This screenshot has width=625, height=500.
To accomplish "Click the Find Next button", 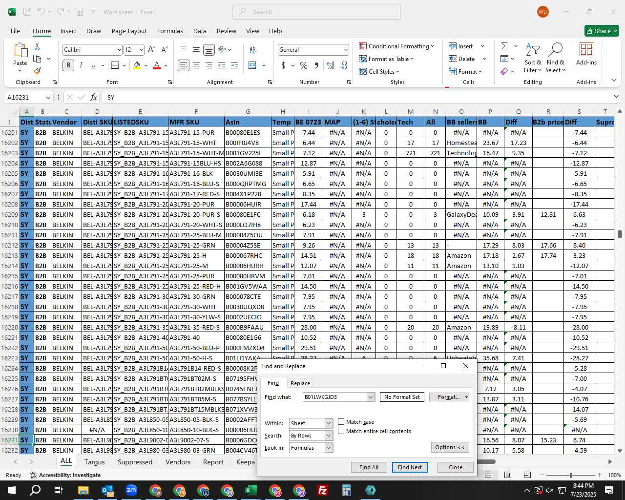I will click(410, 467).
